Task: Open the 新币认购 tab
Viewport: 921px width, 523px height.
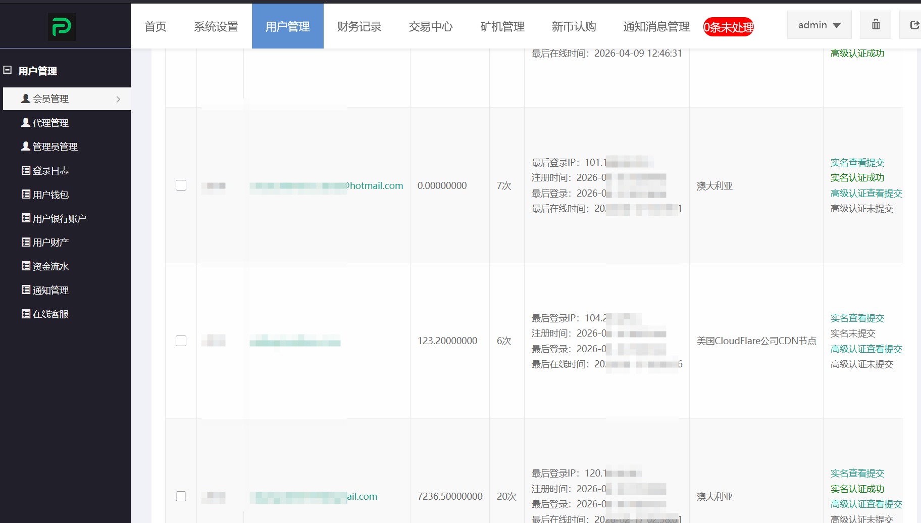Action: click(x=574, y=26)
